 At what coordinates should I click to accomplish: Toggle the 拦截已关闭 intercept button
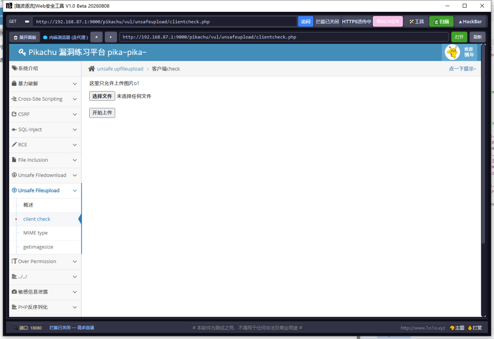(x=328, y=22)
